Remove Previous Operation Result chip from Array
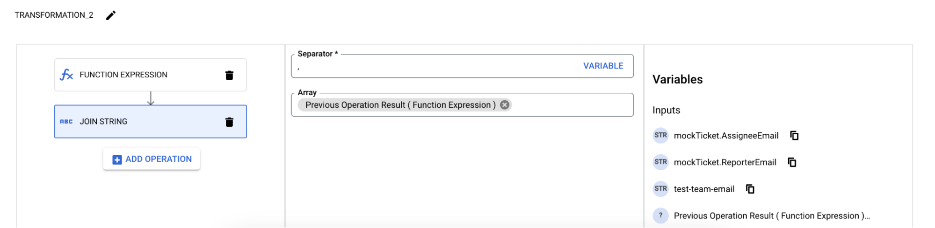Image resolution: width=935 pixels, height=228 pixels. point(505,105)
